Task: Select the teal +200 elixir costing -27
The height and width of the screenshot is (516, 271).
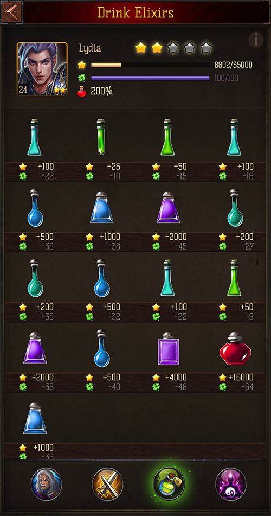Action: click(235, 208)
